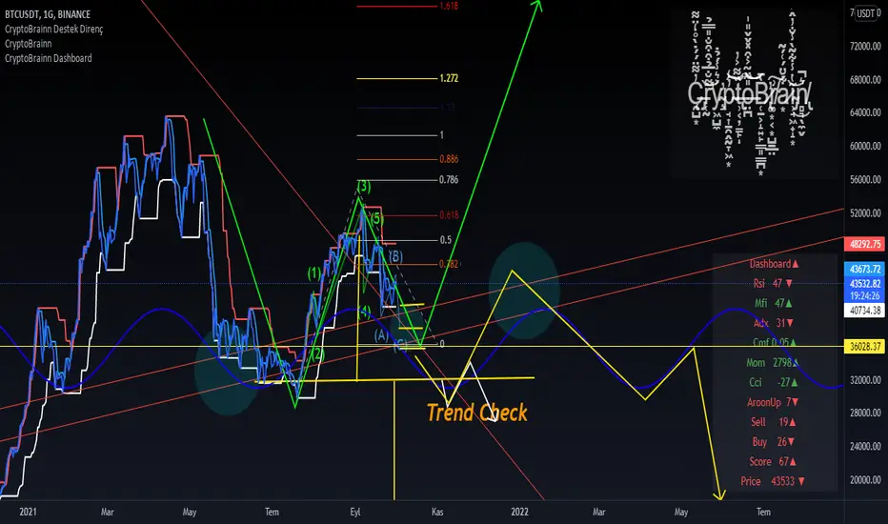Select the Cci -27 dashboard row
888x524 pixels.
(774, 382)
